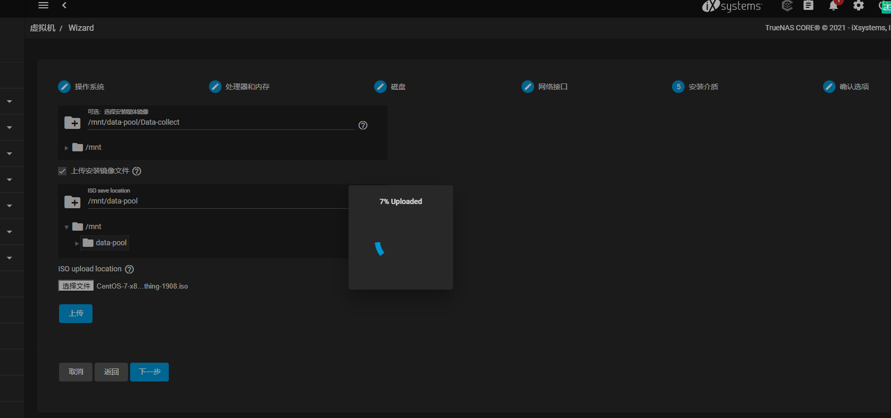
Task: Uncheck the 上传安装镜像文件 checkbox
Action: [x=62, y=171]
